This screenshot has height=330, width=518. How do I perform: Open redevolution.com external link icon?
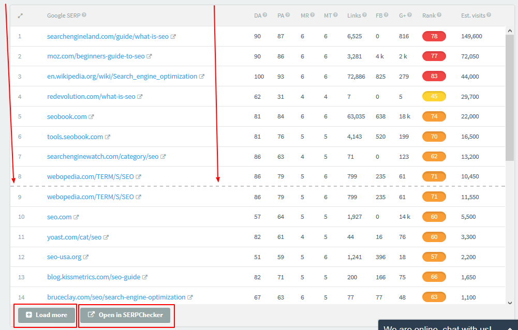(x=140, y=97)
